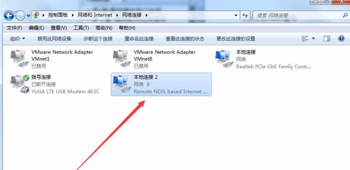The height and width of the screenshot is (170, 350).
Task: Toggle the preview pane icon
Action: point(327,39)
